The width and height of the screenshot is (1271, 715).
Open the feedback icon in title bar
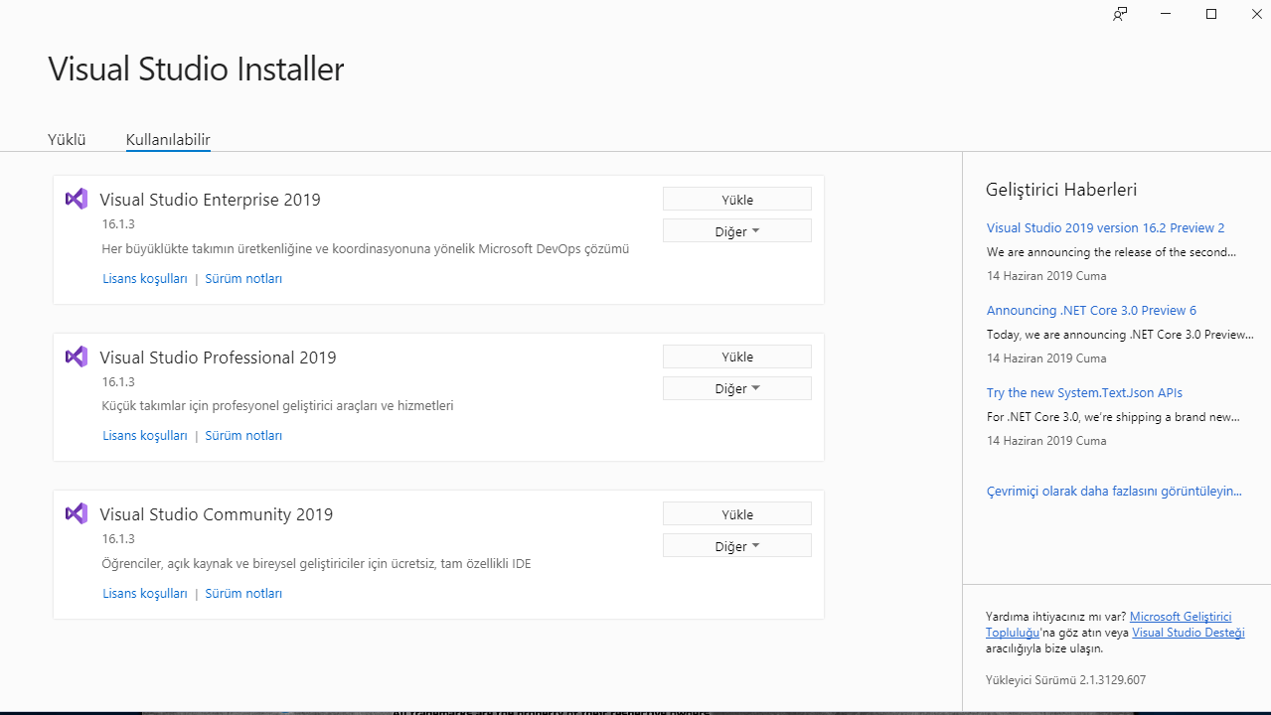pos(1120,14)
